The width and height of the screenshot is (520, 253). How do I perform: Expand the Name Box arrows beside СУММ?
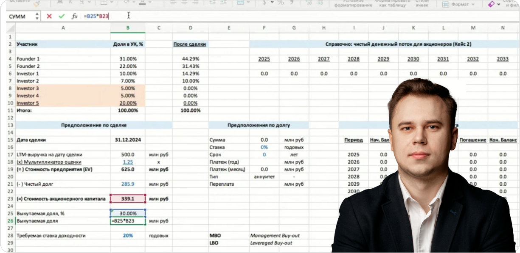click(37, 16)
